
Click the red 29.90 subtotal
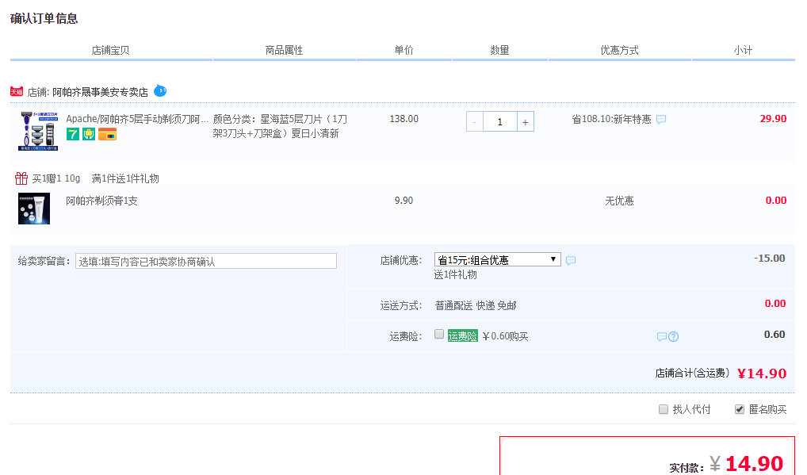(x=773, y=119)
